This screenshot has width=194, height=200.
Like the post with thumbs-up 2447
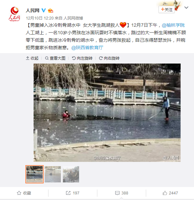[170, 193]
